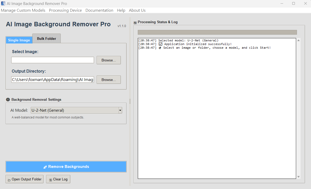Open the Documentation menu

click(99, 10)
